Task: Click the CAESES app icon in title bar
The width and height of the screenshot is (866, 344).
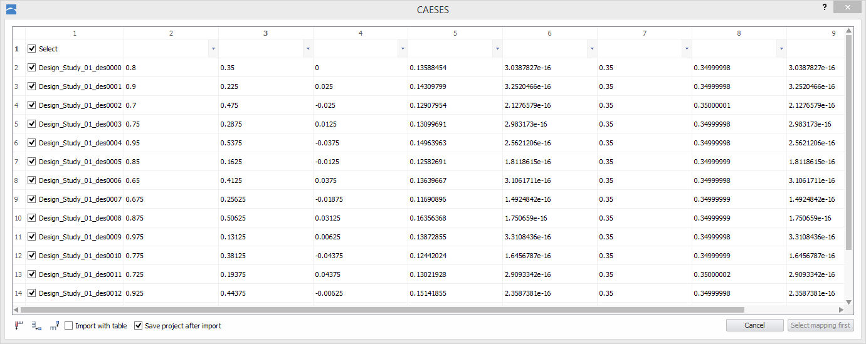Action: pyautogui.click(x=10, y=9)
